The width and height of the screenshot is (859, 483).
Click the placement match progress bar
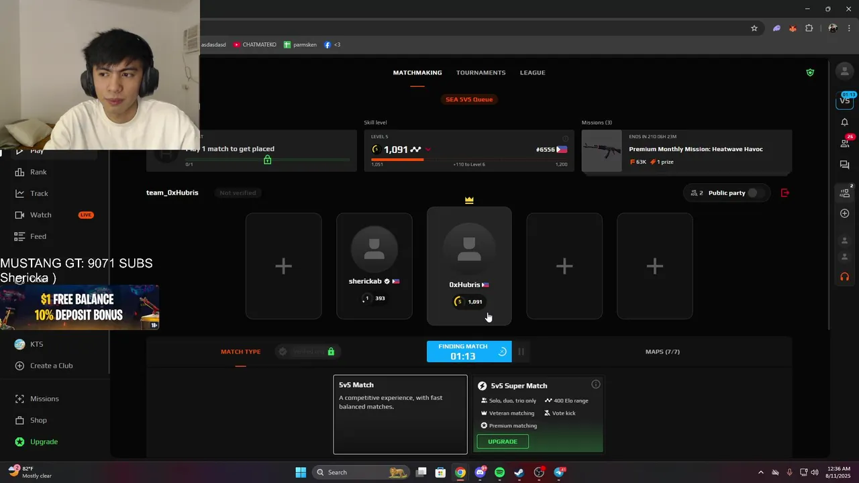click(268, 160)
